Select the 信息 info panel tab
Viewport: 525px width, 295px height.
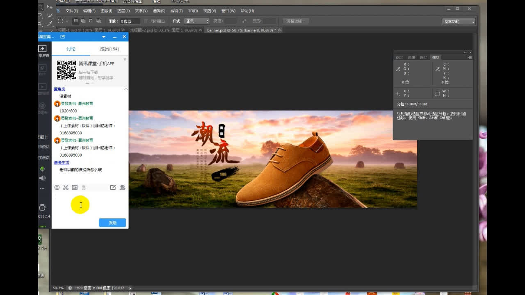coord(436,57)
